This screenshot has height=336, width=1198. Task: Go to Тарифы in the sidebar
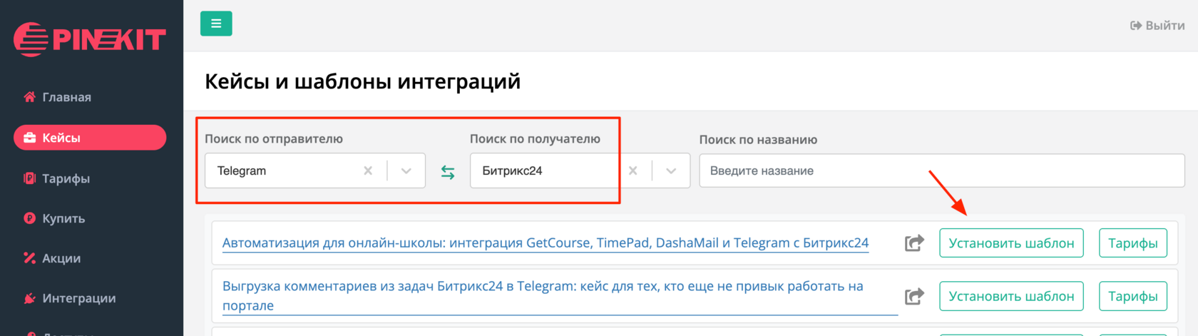click(x=66, y=178)
